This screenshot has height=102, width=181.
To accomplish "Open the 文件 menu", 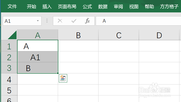I will tap(12, 7).
